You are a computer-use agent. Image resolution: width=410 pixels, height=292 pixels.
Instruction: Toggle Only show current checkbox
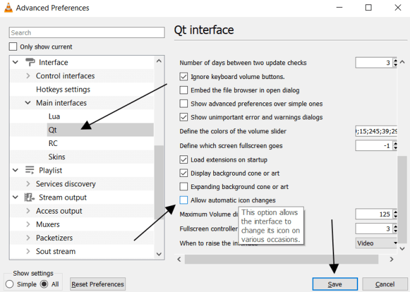13,47
